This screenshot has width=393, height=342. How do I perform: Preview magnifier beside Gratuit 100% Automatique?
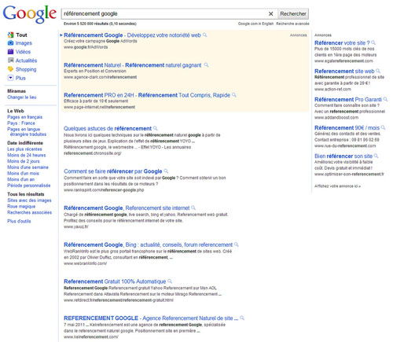click(x=170, y=281)
